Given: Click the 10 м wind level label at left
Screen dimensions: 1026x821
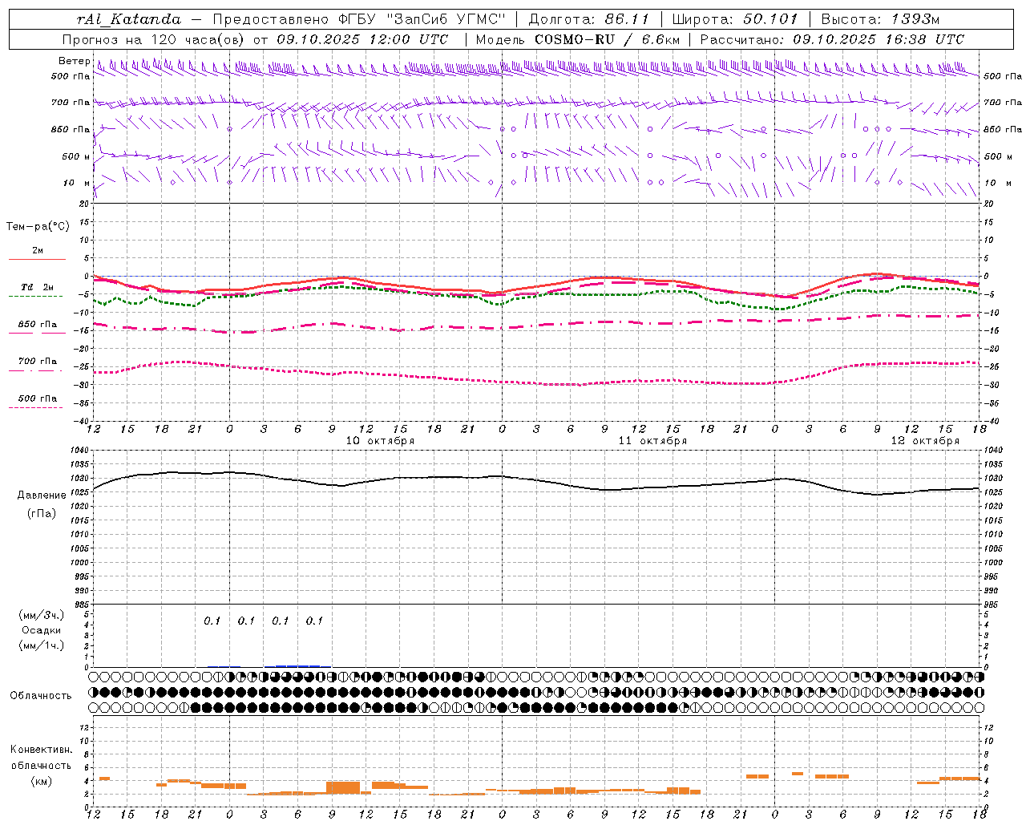Looking at the screenshot, I should pyautogui.click(x=77, y=183).
